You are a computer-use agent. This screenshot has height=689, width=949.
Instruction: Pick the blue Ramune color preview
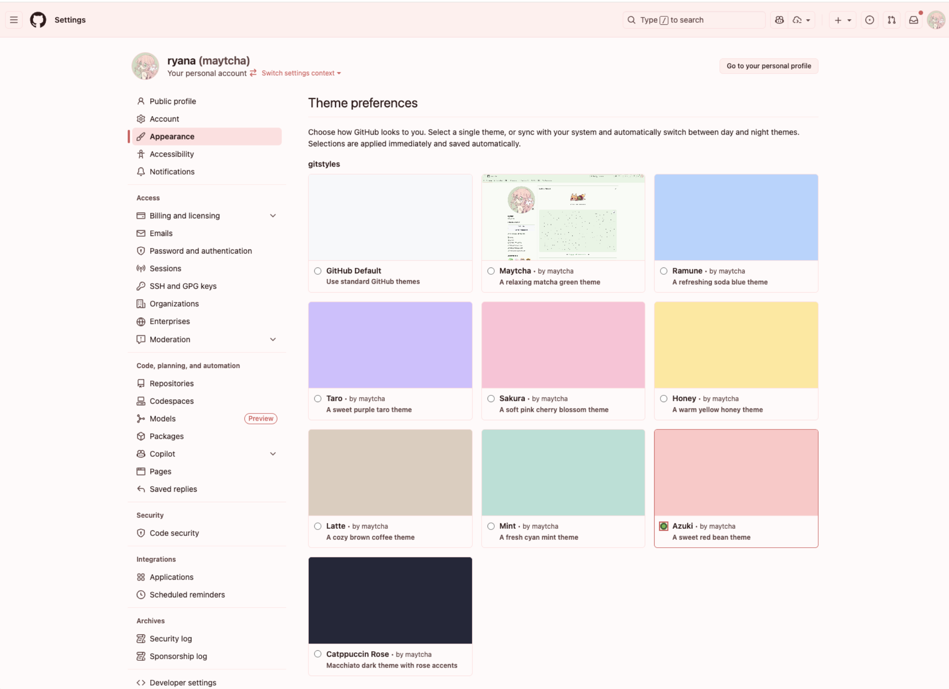[x=736, y=217]
